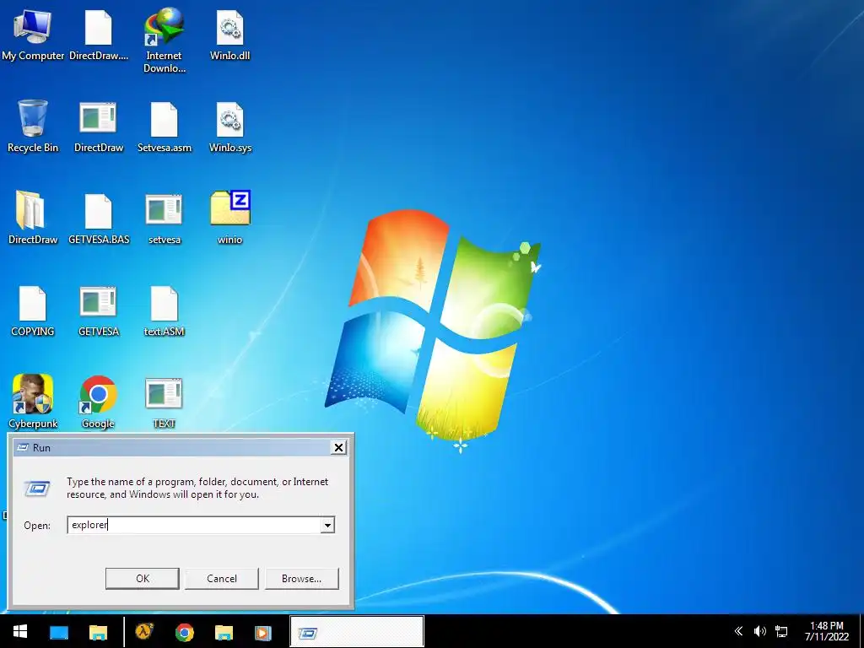This screenshot has width=864, height=648.
Task: Select the GETVESA application icon
Action: (x=99, y=310)
